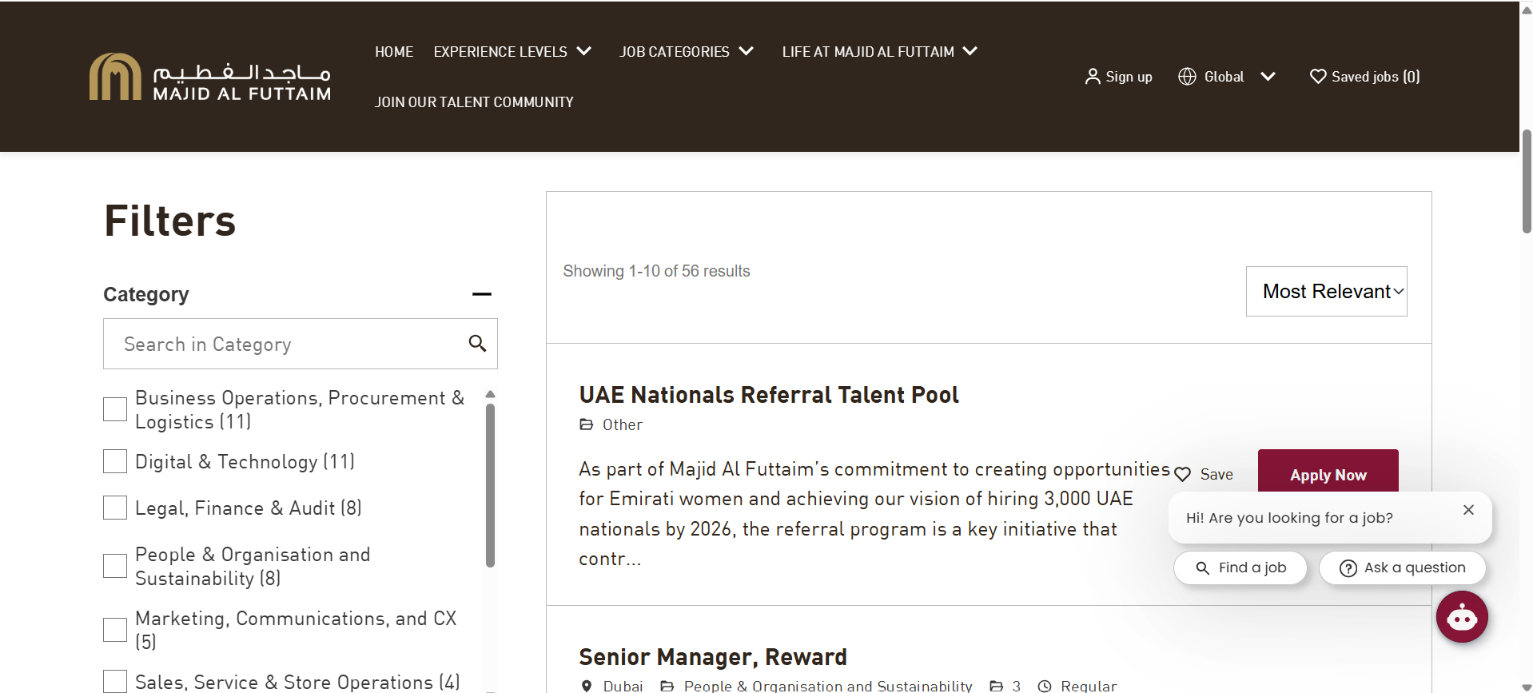Close the chatbot greeting popup
This screenshot has height=693, width=1533.
(x=1468, y=510)
